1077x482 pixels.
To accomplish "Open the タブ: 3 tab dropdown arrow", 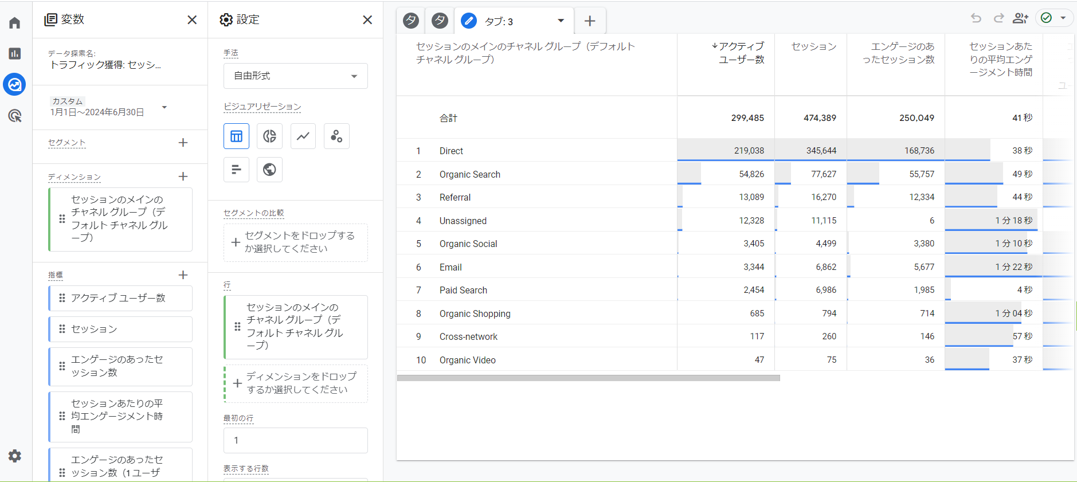I will pos(561,21).
